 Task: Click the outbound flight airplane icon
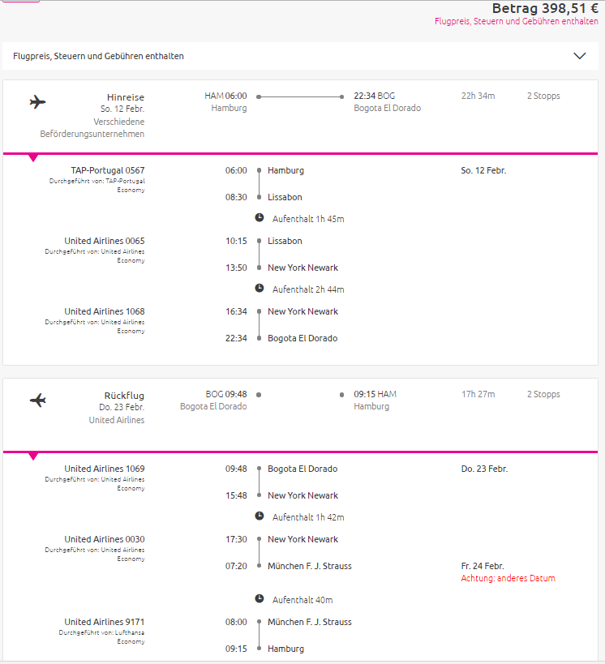[x=37, y=102]
